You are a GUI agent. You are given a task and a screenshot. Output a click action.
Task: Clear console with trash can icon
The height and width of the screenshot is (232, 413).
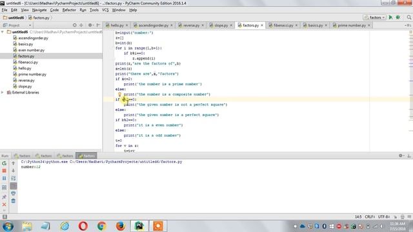13,201
